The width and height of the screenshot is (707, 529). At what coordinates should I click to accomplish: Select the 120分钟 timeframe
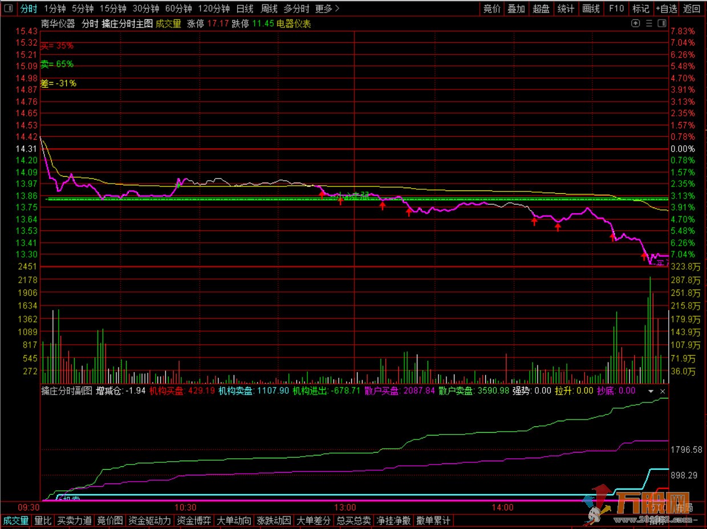tap(214, 9)
